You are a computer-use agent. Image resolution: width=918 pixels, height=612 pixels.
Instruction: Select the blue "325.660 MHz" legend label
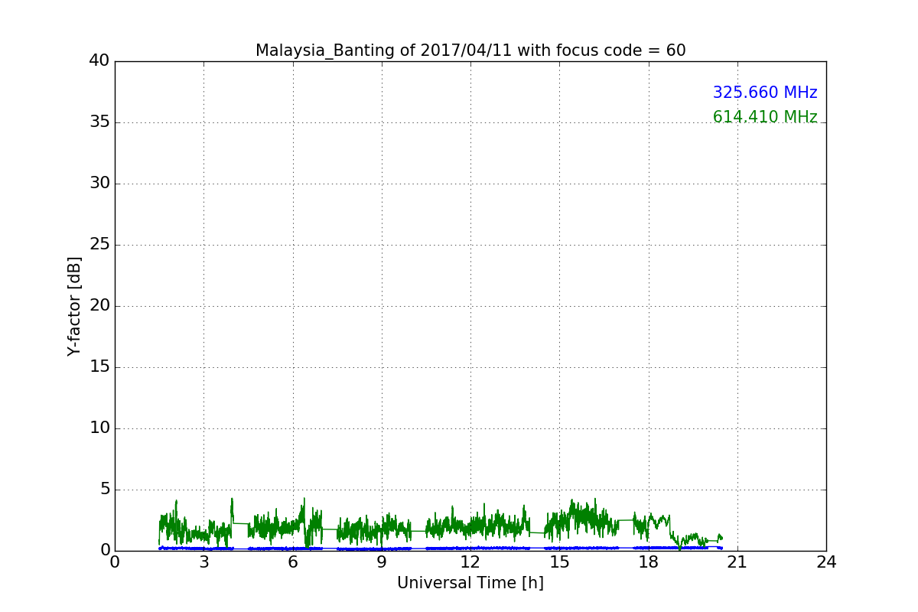click(765, 93)
